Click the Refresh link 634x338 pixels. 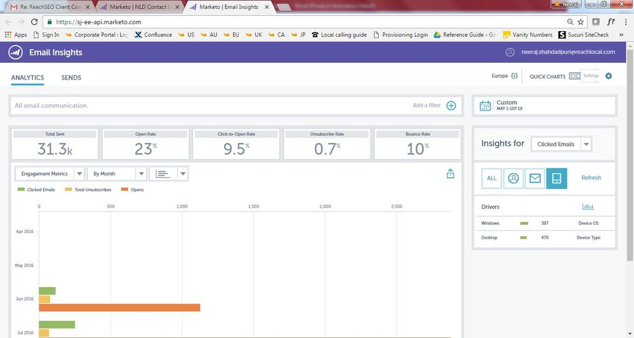coord(591,178)
